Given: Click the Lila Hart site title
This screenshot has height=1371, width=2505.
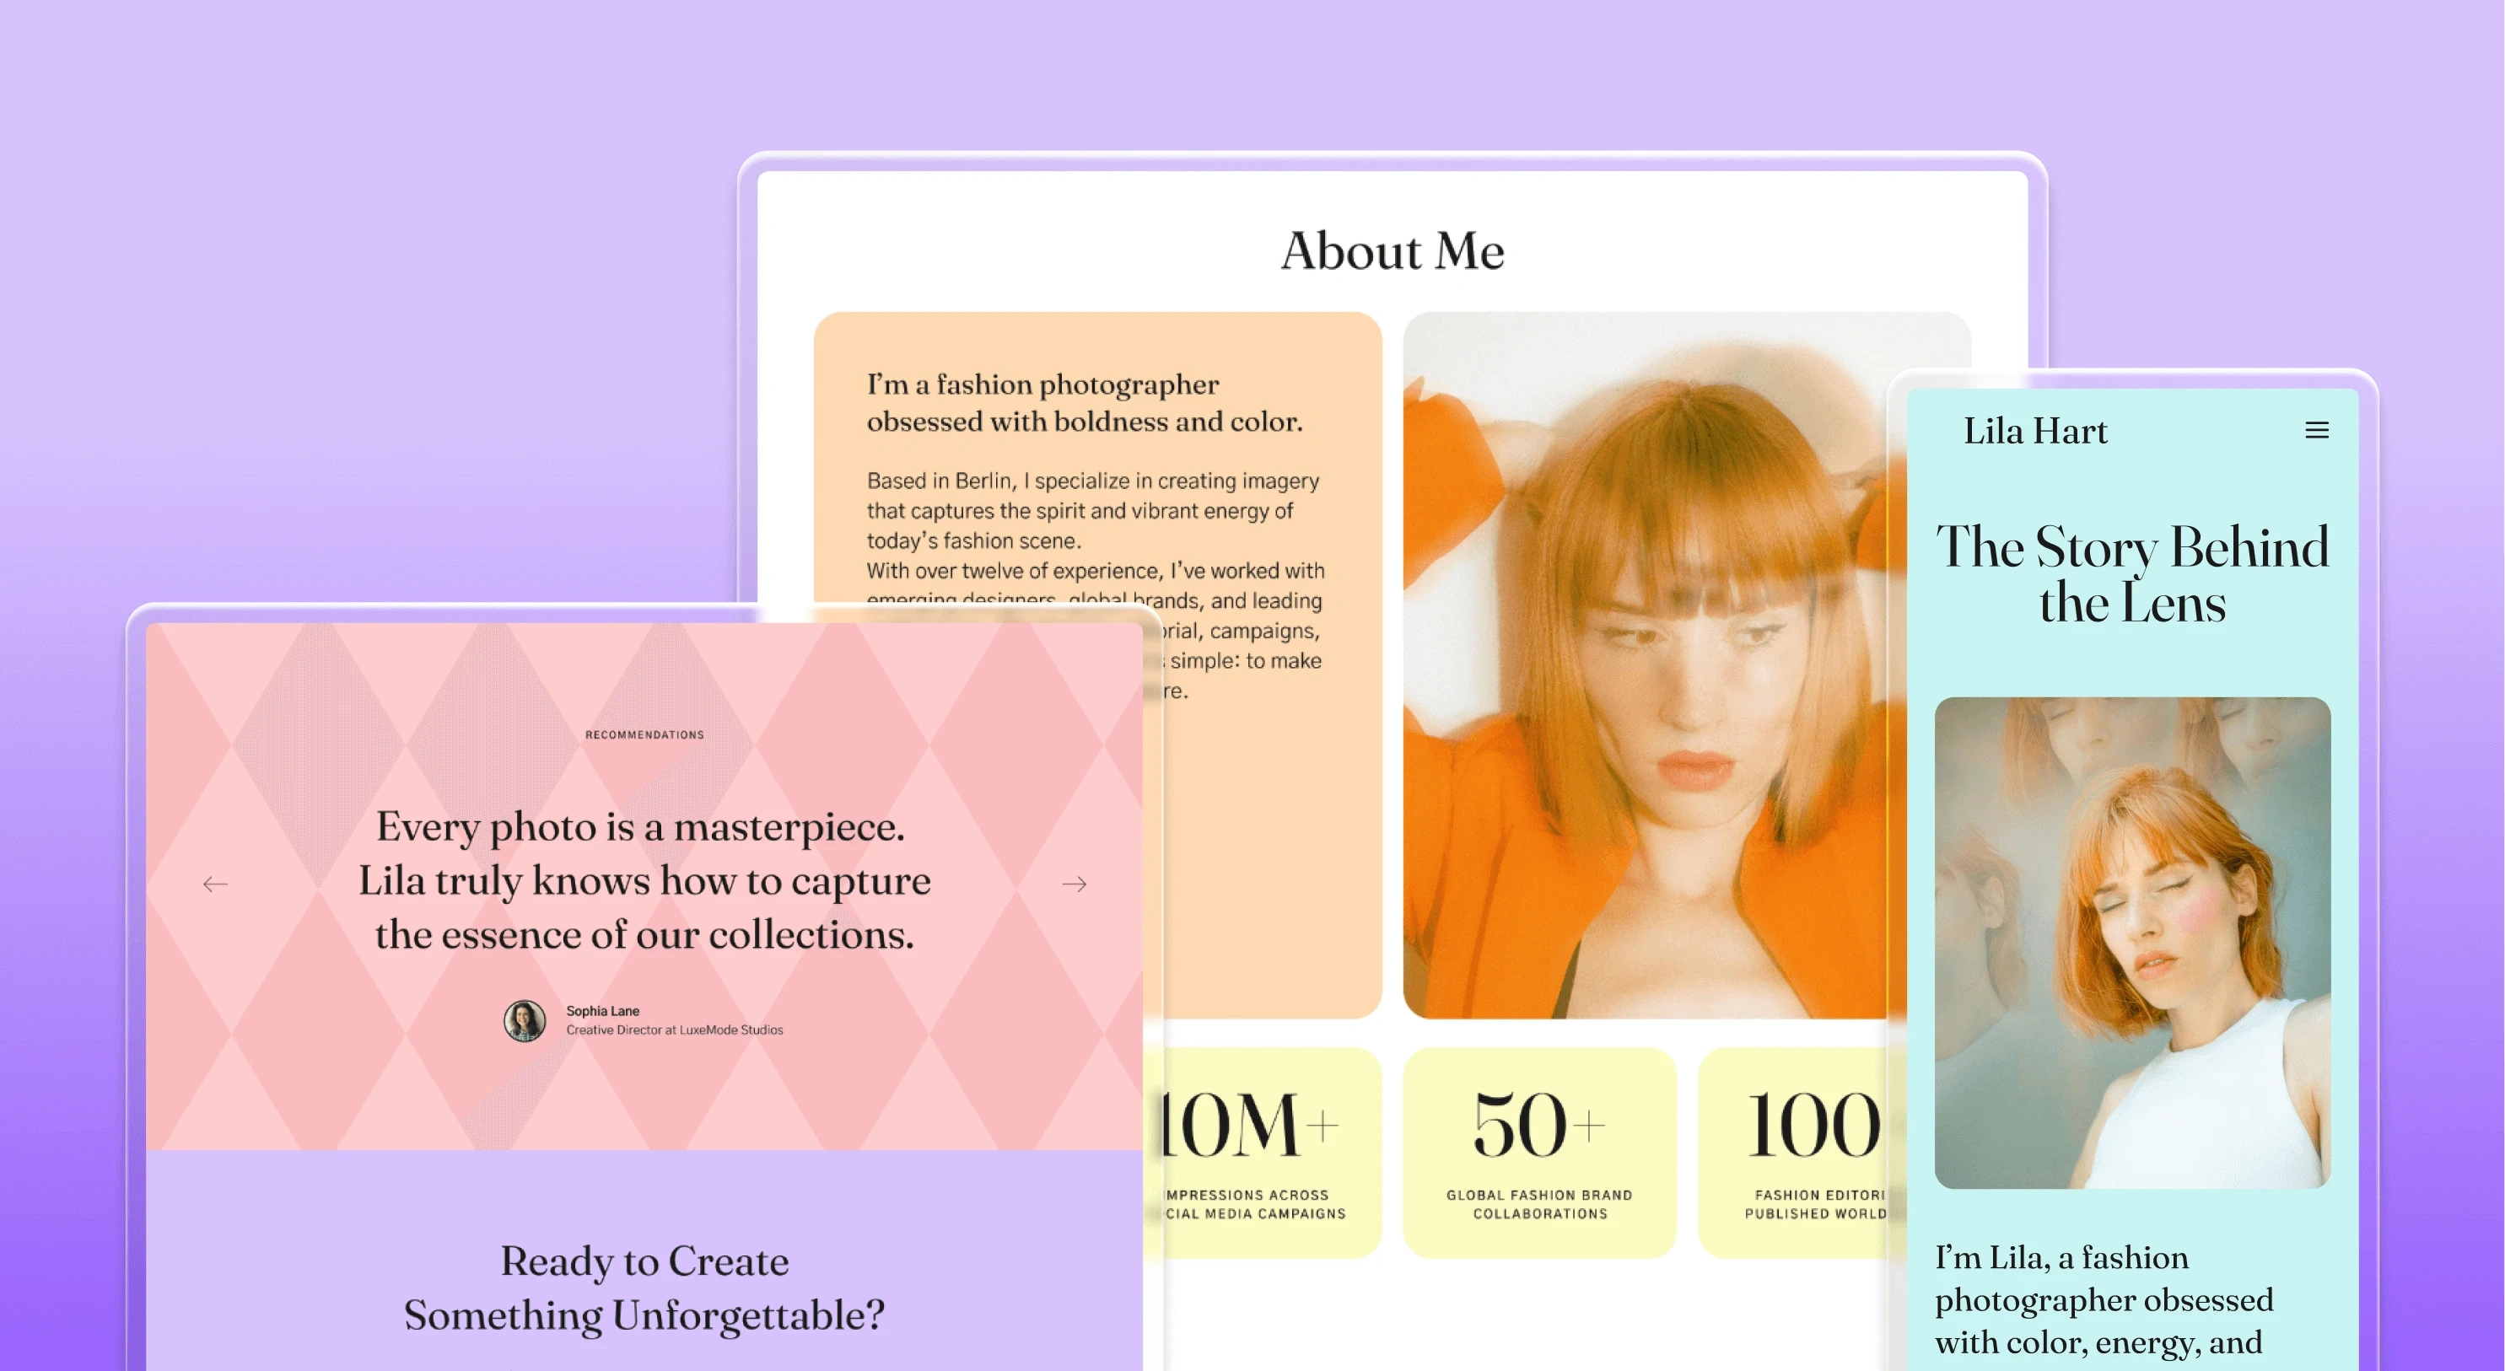Looking at the screenshot, I should click(2034, 431).
